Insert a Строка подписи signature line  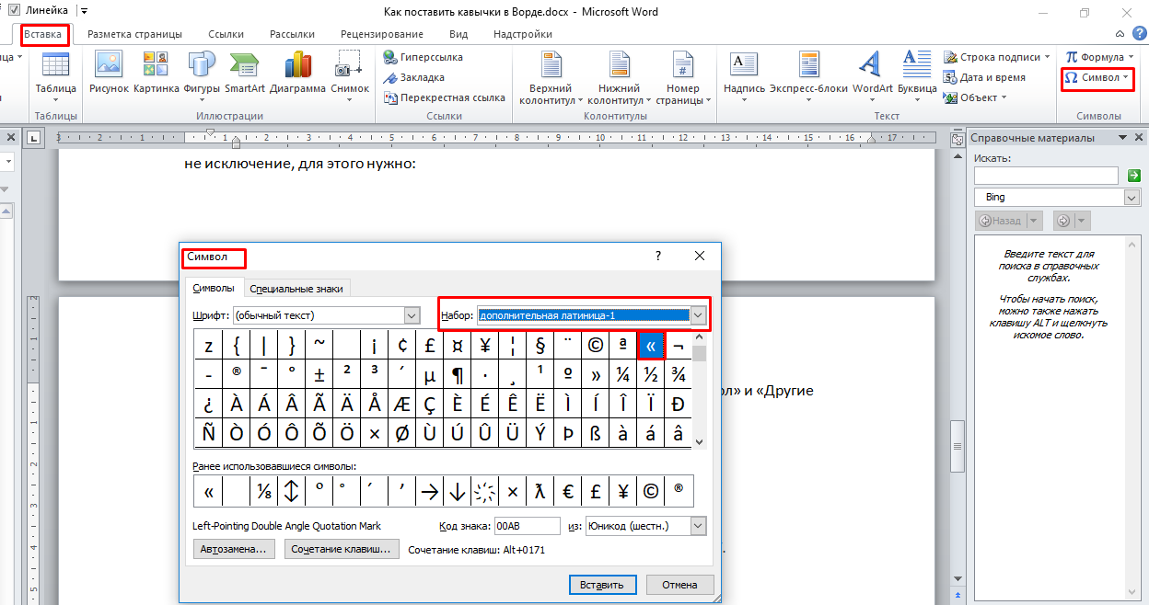[x=998, y=57]
